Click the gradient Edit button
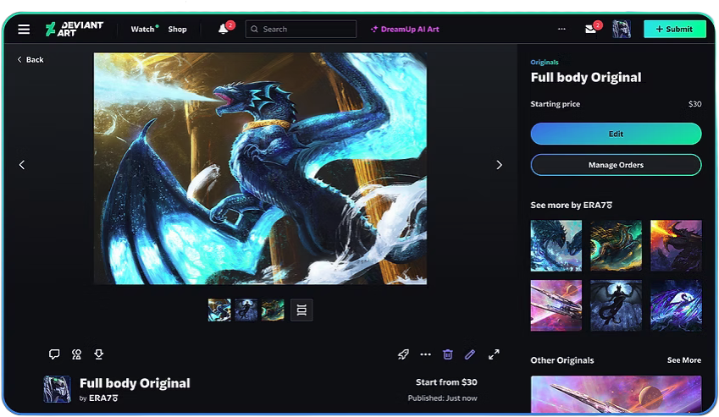The image size is (719, 417). tap(616, 134)
